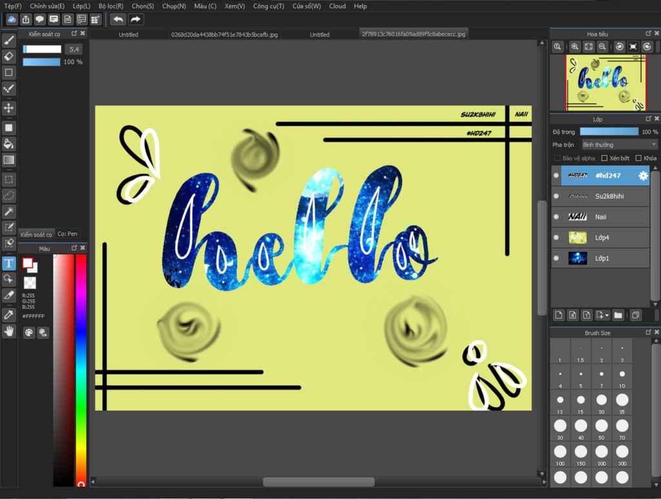Activate the Move tool
Viewport: 661px width, 499px height.
(x=9, y=108)
